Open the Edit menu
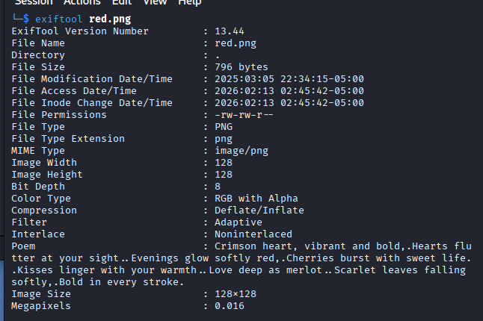 122,2
